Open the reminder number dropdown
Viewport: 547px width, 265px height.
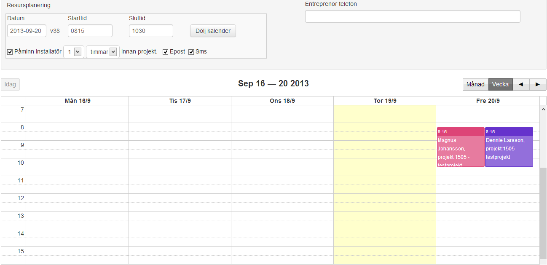[74, 52]
